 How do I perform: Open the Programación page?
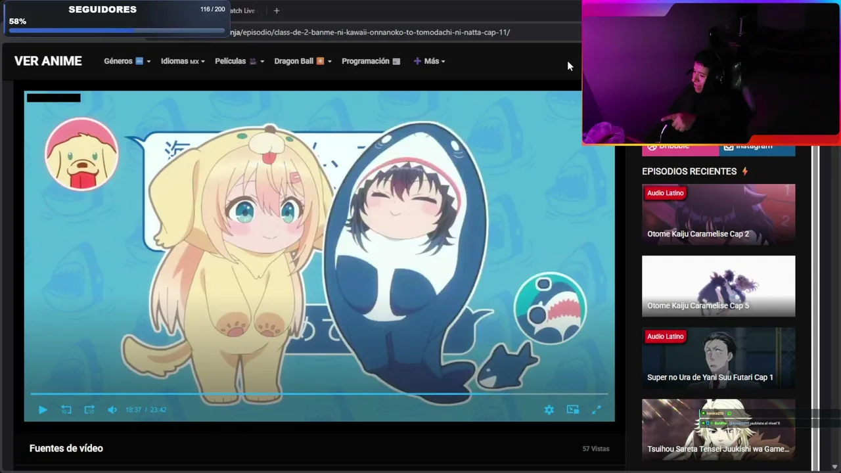[371, 61]
